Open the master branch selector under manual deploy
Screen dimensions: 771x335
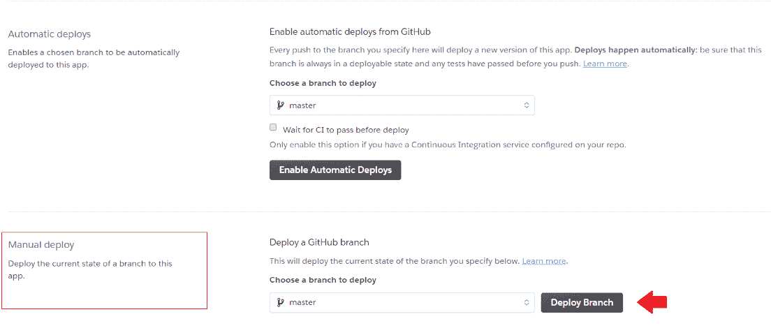(x=402, y=302)
